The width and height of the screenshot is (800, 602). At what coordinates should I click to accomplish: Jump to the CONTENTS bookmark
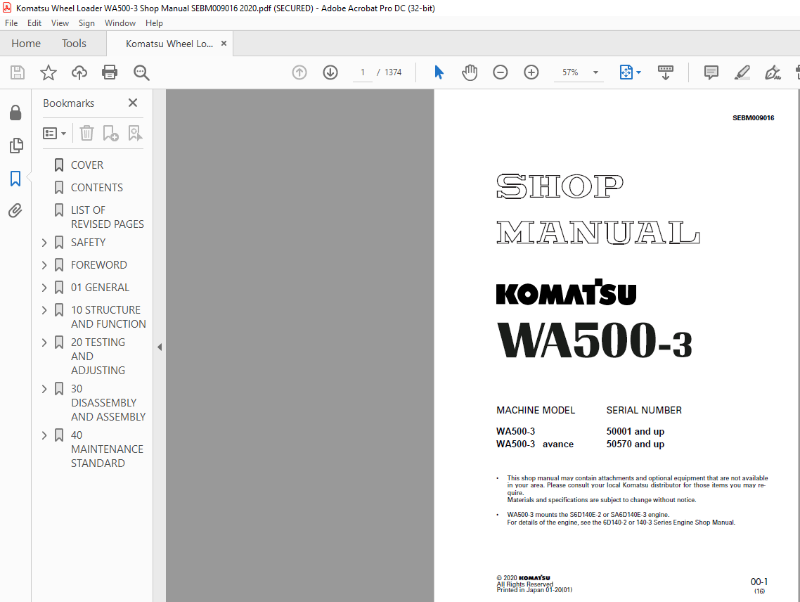pyautogui.click(x=97, y=187)
